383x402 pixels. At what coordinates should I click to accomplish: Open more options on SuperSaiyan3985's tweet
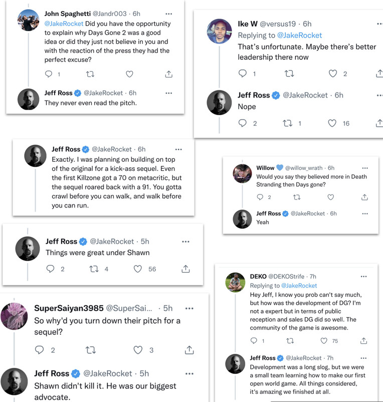tap(189, 308)
